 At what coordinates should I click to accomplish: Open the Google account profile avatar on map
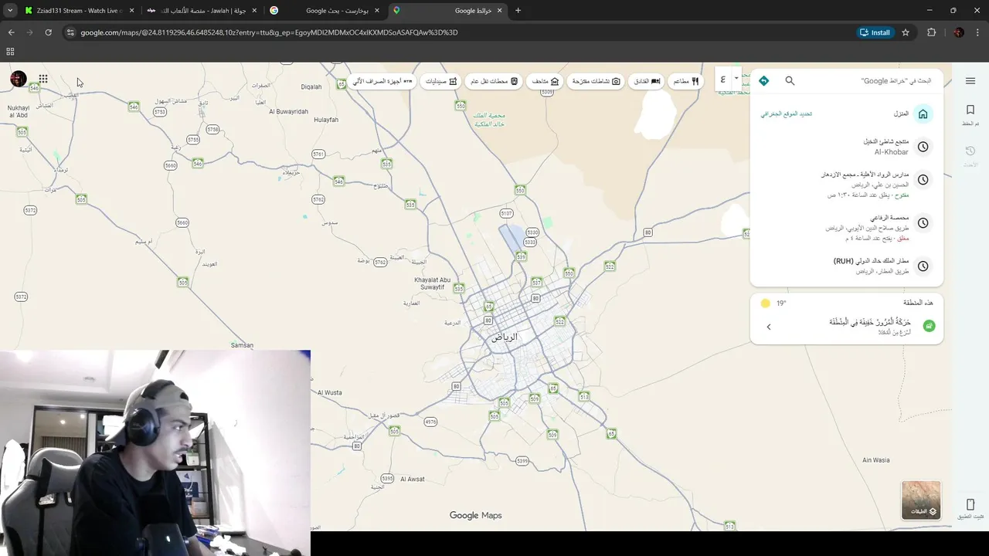pos(19,79)
